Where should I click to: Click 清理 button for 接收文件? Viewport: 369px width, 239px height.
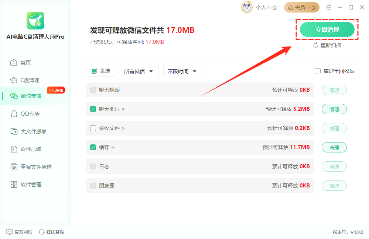point(334,128)
